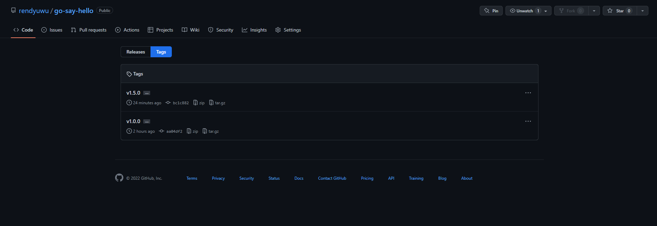Open tag v1.0.0
Image resolution: width=657 pixels, height=226 pixels.
[133, 121]
